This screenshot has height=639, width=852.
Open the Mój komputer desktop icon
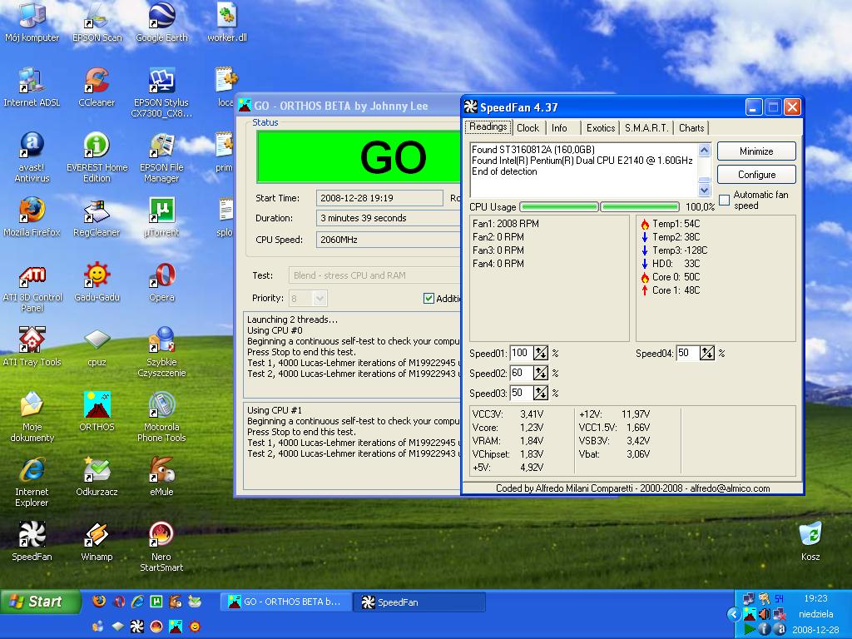click(32, 22)
